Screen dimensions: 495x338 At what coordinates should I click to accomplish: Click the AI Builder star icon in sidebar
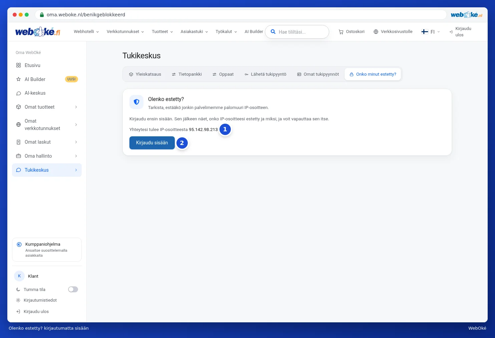pos(19,79)
